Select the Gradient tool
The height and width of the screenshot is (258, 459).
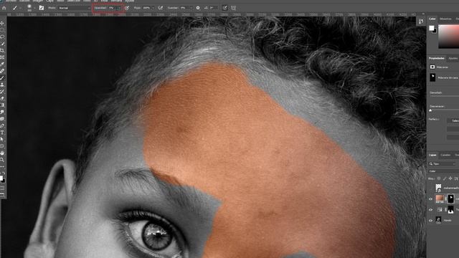coord(2,105)
